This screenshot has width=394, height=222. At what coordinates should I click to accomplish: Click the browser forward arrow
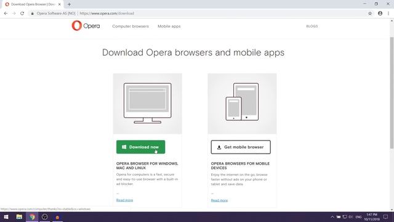coord(14,14)
